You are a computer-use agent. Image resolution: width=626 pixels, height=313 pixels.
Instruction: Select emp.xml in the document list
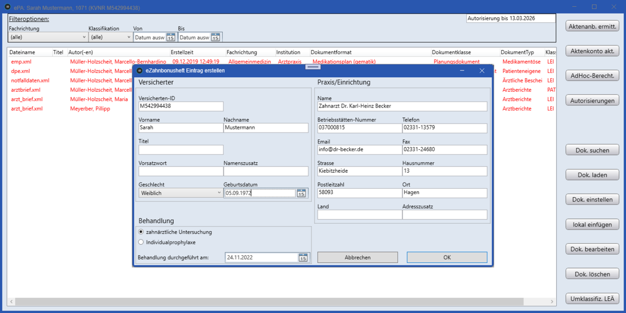tap(21, 62)
